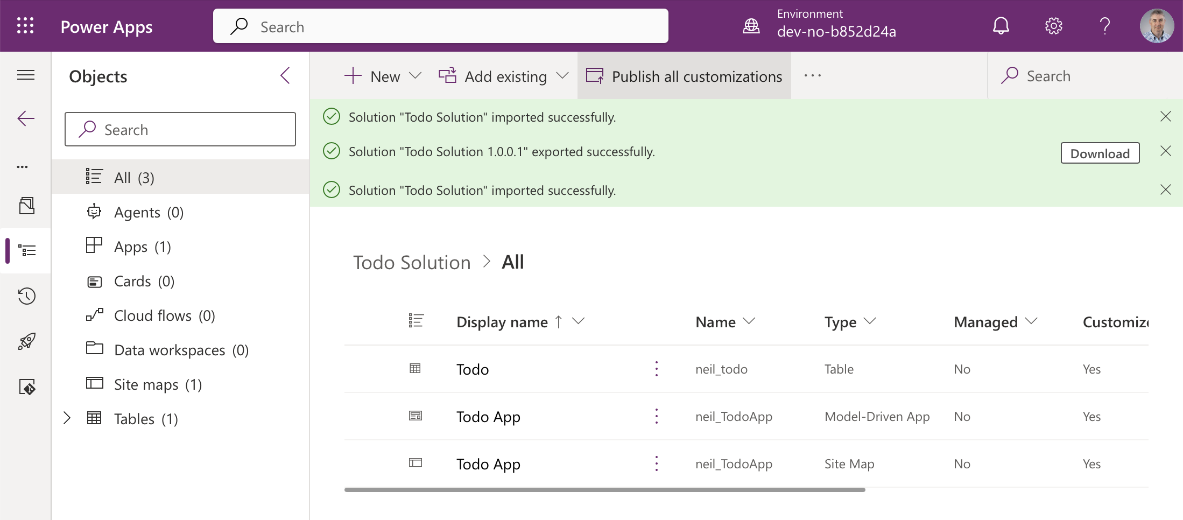Open row options for Todo App Model-Driven App
The width and height of the screenshot is (1183, 520).
click(x=656, y=416)
